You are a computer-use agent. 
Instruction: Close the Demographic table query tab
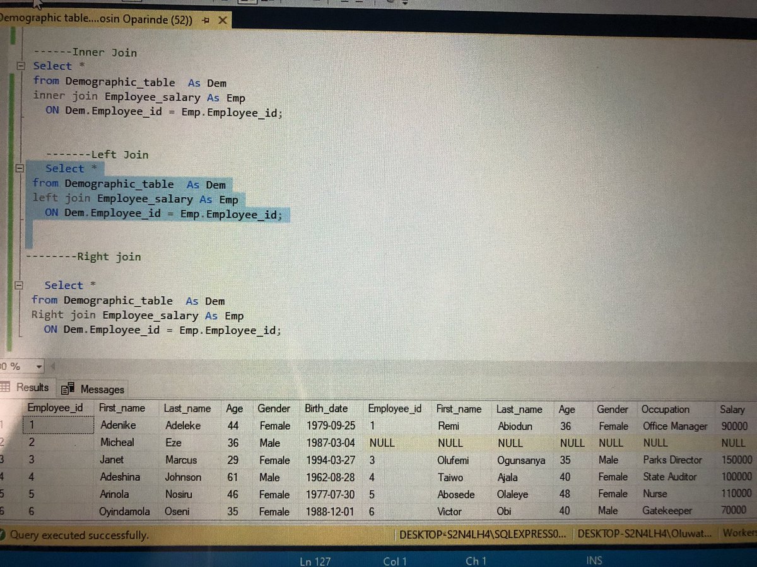pos(222,20)
